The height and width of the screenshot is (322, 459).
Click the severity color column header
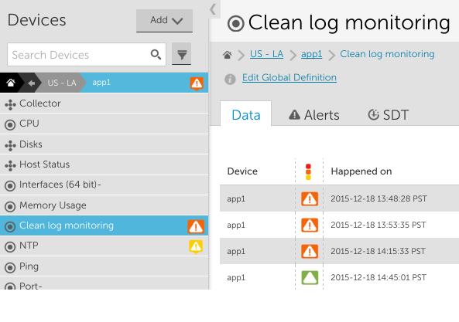tap(308, 171)
